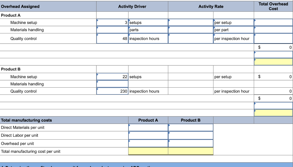Select the 48 inspection hours cell
This screenshot has width=293, height=167.
pyautogui.click(x=112, y=37)
